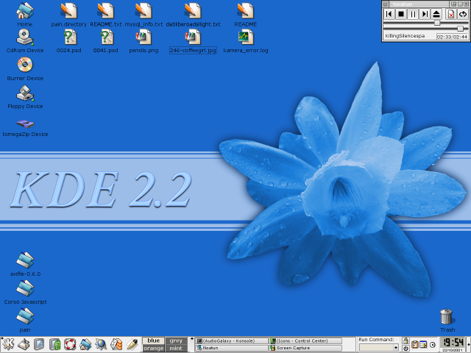Click the digital clock showing 19:54
This screenshot has width=471, height=353.
453,342
